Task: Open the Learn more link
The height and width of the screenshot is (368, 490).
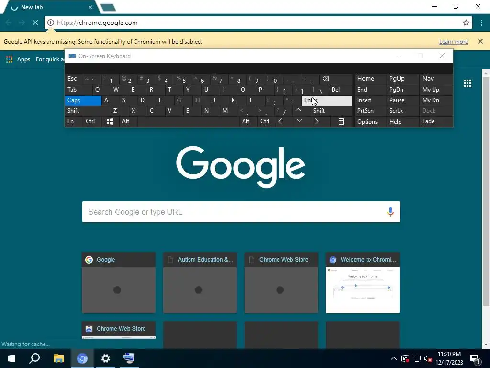Action: pyautogui.click(x=454, y=42)
